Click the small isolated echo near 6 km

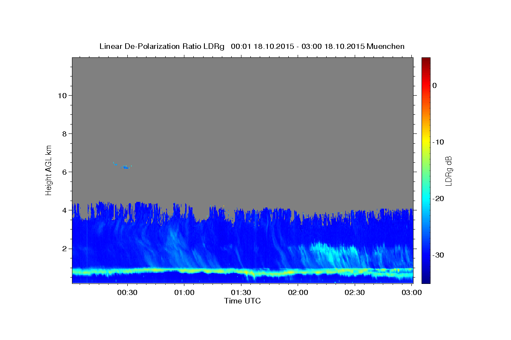[124, 166]
